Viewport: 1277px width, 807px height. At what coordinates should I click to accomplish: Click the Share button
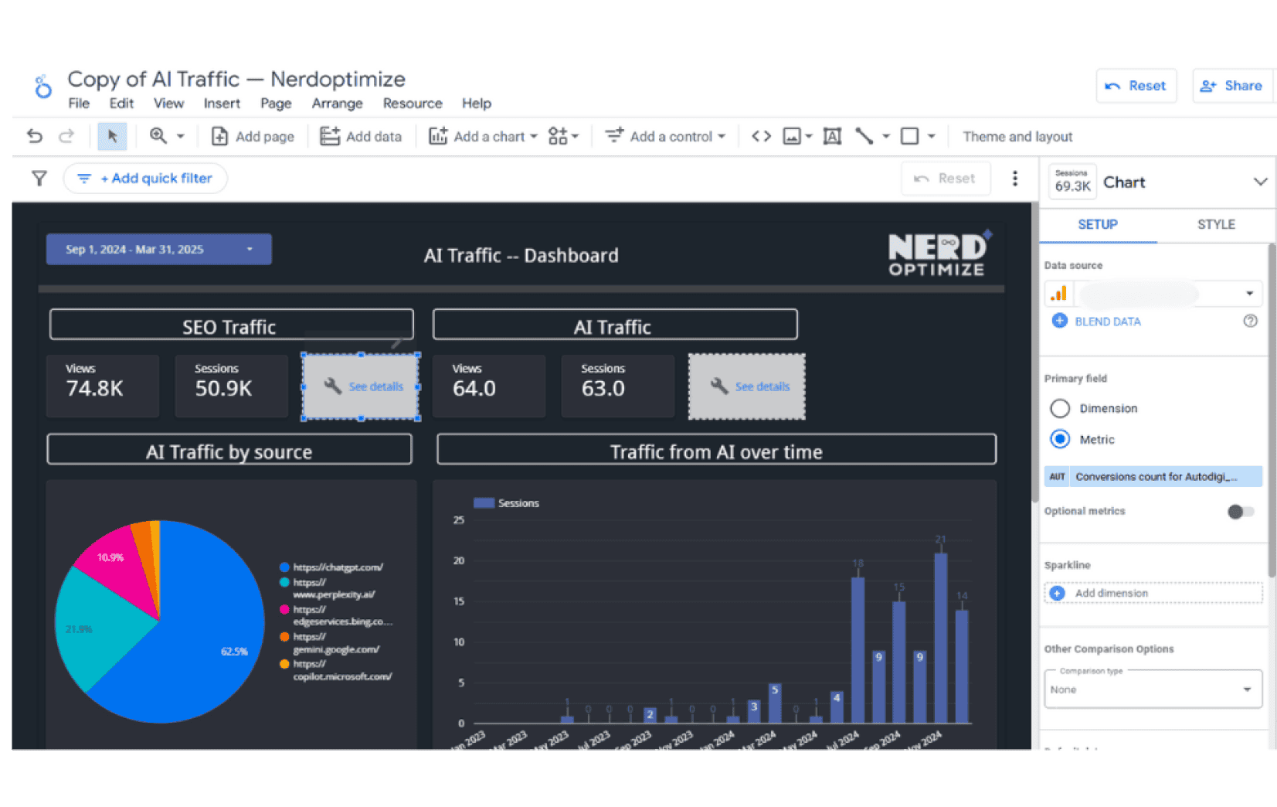tap(1231, 86)
